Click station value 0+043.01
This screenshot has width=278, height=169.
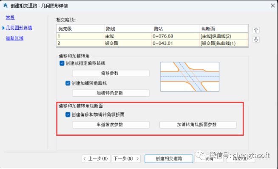[x=176, y=43]
